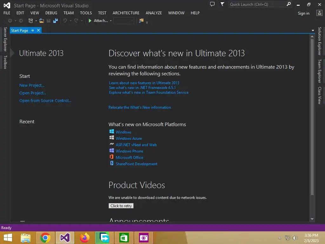Click the Save All toolbar icon
Image resolution: width=325 pixels, height=244 pixels.
coord(56,21)
